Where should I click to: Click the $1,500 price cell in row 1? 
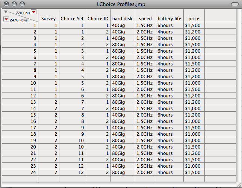coord(194,26)
